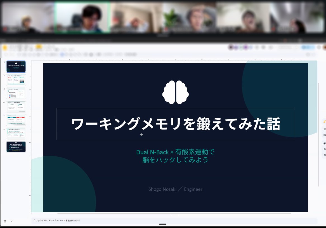This screenshot has height=228, width=326.
Task: Select the Shogo Nozaki / Engineer text
Action: pos(175,189)
